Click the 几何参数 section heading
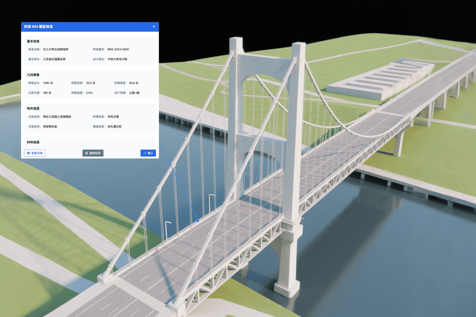The width and height of the screenshot is (476, 317). click(x=33, y=75)
